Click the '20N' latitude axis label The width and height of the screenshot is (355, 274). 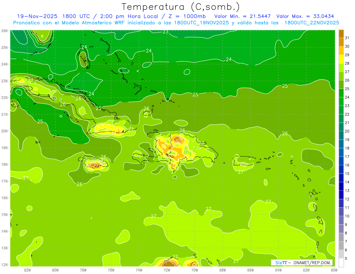[x=4, y=131]
